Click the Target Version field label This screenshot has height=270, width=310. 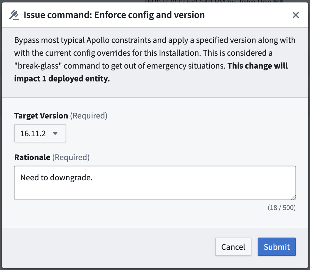pyautogui.click(x=41, y=116)
